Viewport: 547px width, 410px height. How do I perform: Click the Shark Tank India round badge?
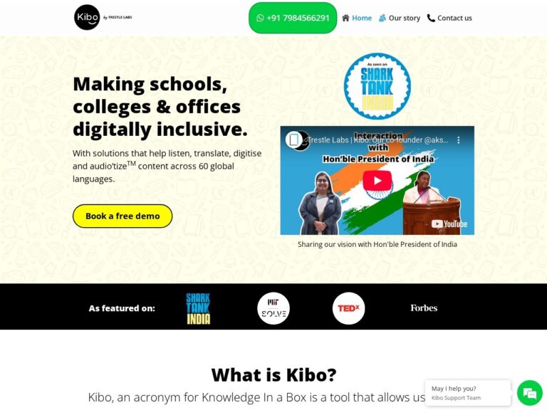click(377, 86)
